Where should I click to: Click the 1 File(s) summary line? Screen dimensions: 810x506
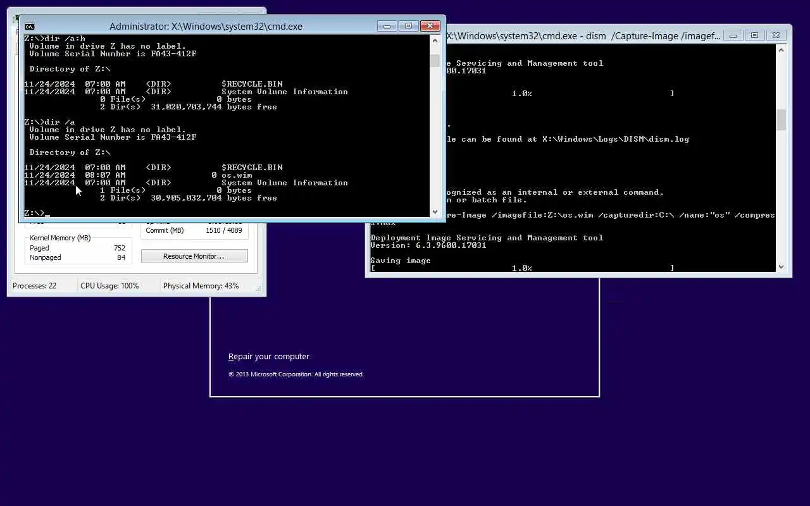coord(176,190)
